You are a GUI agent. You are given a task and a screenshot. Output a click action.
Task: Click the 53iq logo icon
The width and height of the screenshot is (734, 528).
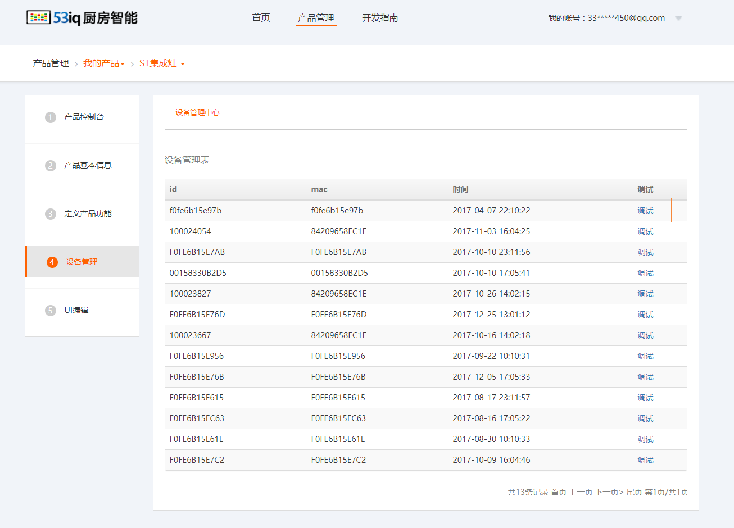[38, 17]
